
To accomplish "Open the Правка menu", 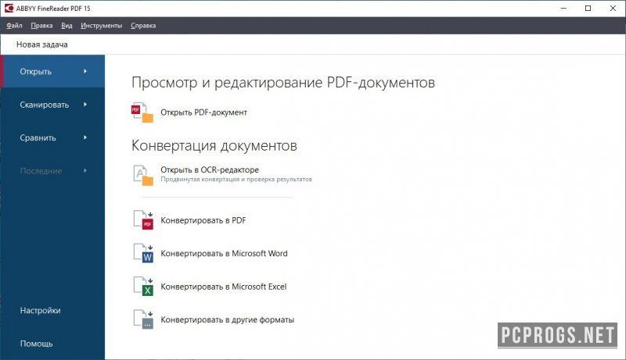I will [x=41, y=26].
